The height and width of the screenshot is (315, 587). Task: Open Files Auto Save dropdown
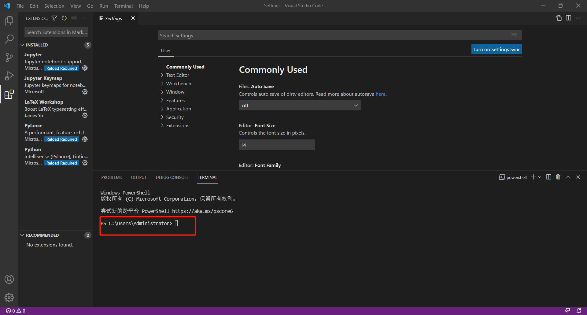coord(300,106)
